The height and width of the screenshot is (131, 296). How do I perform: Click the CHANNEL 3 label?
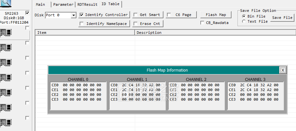click(255, 79)
